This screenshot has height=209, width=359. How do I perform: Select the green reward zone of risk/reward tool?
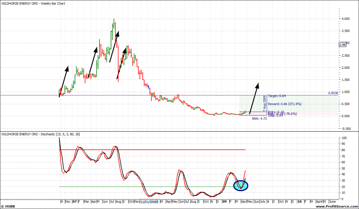289,104
